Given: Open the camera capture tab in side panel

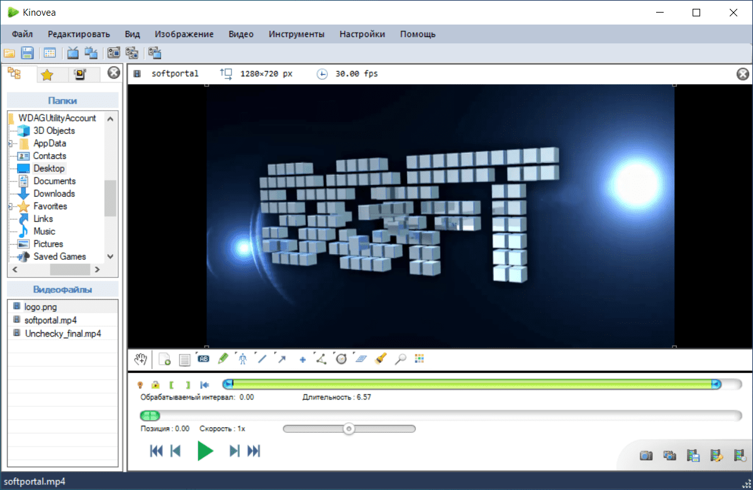Looking at the screenshot, I should (x=80, y=74).
